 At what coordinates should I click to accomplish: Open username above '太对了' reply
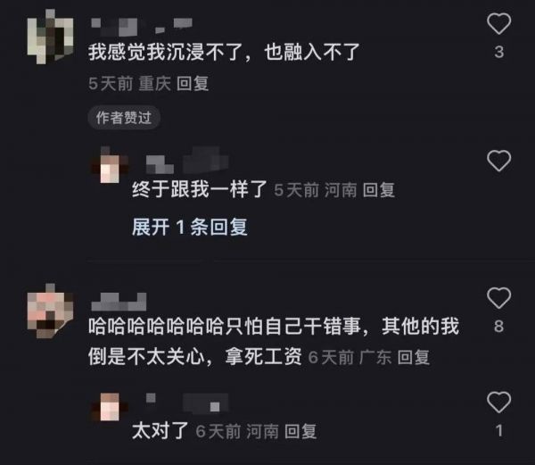point(187,403)
